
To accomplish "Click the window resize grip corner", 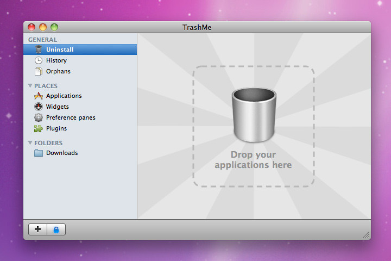I will click(367, 235).
